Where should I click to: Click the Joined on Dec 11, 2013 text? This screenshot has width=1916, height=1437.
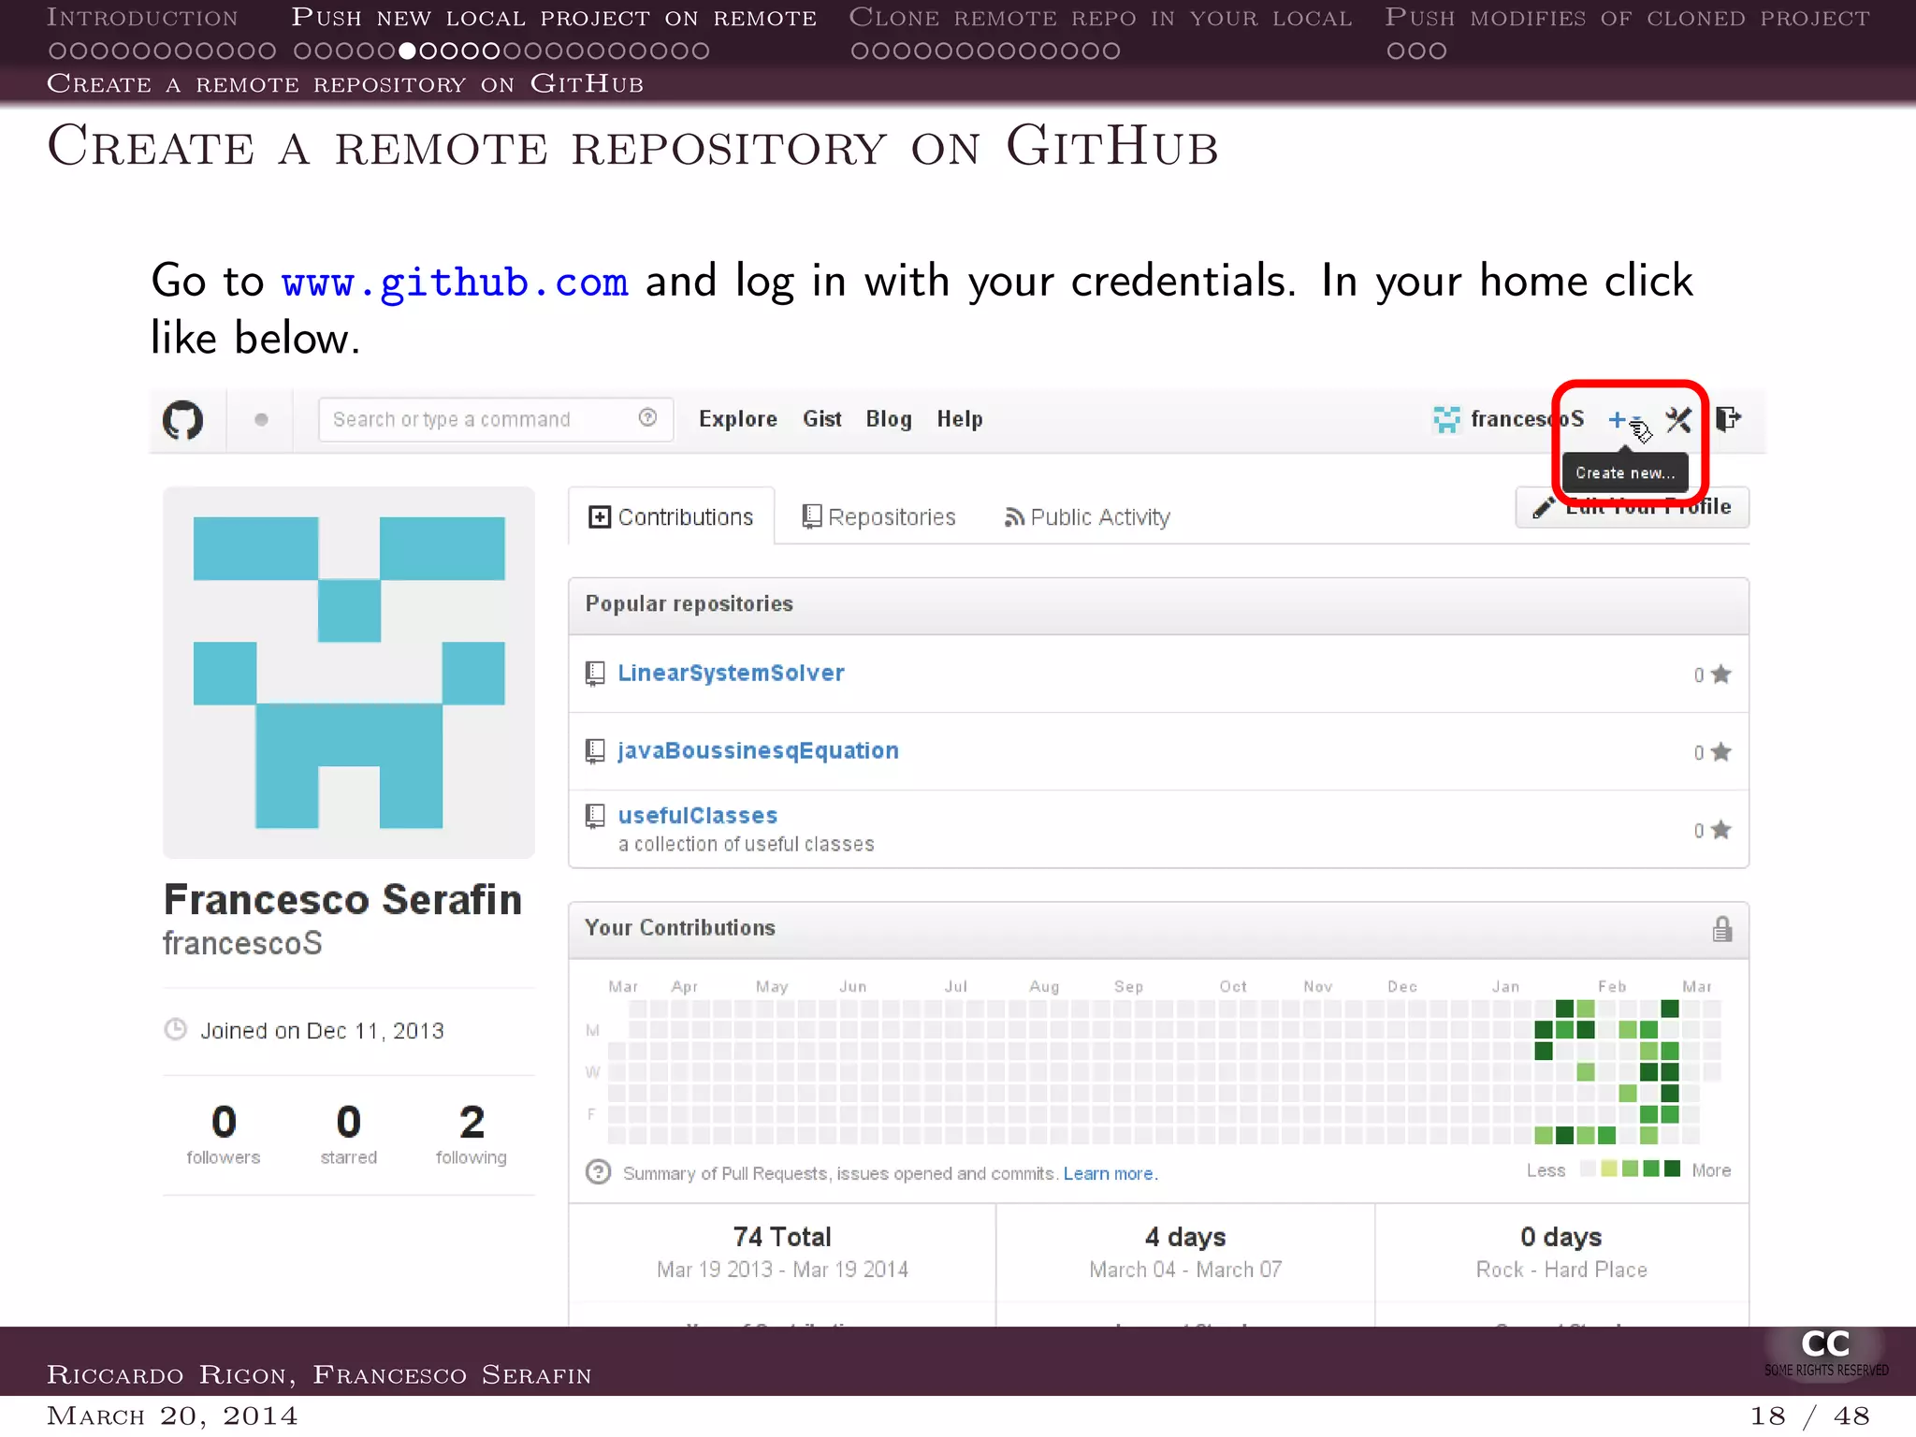point(322,1030)
